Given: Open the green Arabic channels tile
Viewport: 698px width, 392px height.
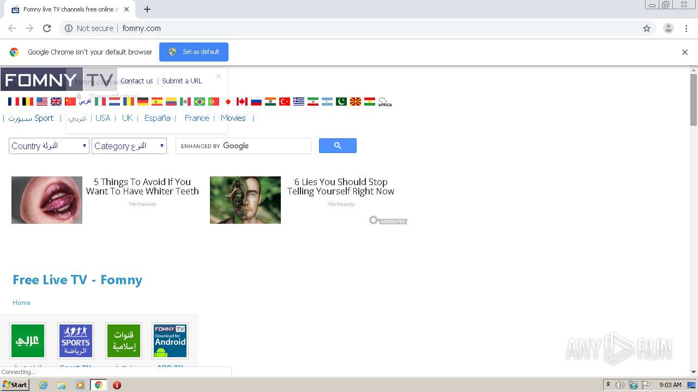Looking at the screenshot, I should 28,341.
